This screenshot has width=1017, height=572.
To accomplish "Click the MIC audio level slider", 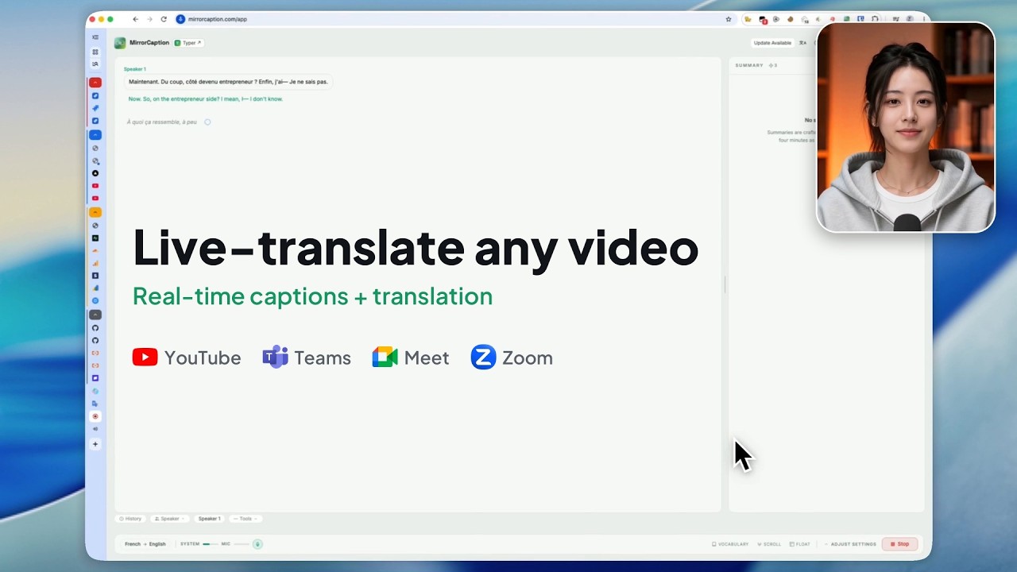I will pos(241,544).
